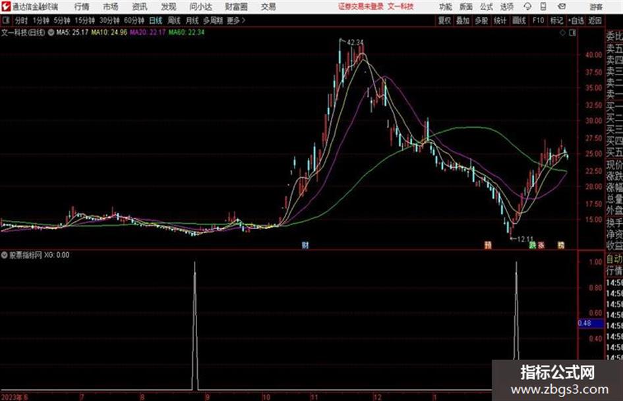Toggle the right info panel icon
The image size is (623, 401).
coord(572,33)
